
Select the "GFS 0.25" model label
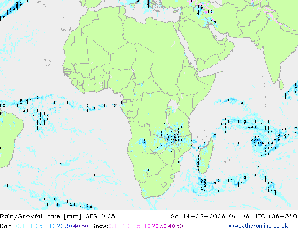point(100,216)
